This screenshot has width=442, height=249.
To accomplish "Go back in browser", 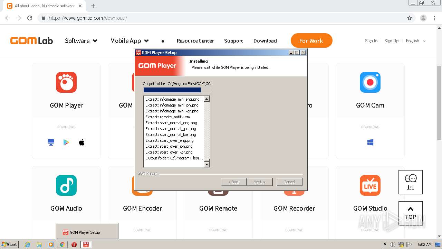I will [x=8, y=18].
